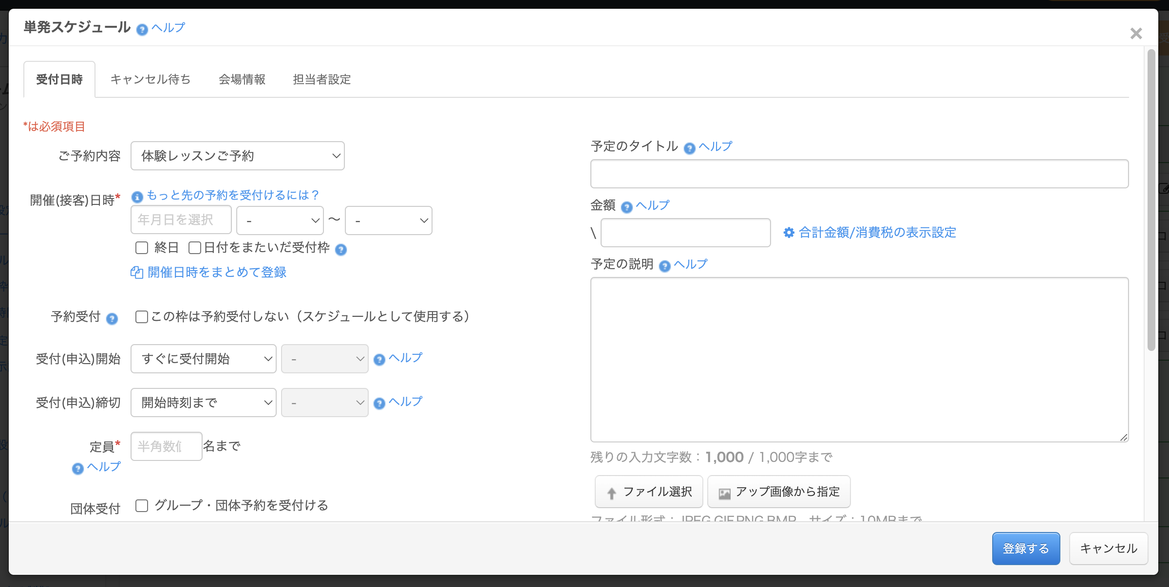The height and width of the screenshot is (587, 1169).
Task: Click upload arrow icon on ファイル選択
Action: click(x=612, y=493)
